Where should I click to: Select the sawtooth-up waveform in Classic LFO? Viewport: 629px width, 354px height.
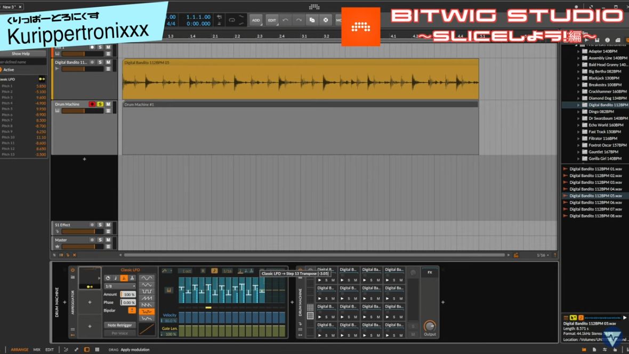[x=147, y=298]
